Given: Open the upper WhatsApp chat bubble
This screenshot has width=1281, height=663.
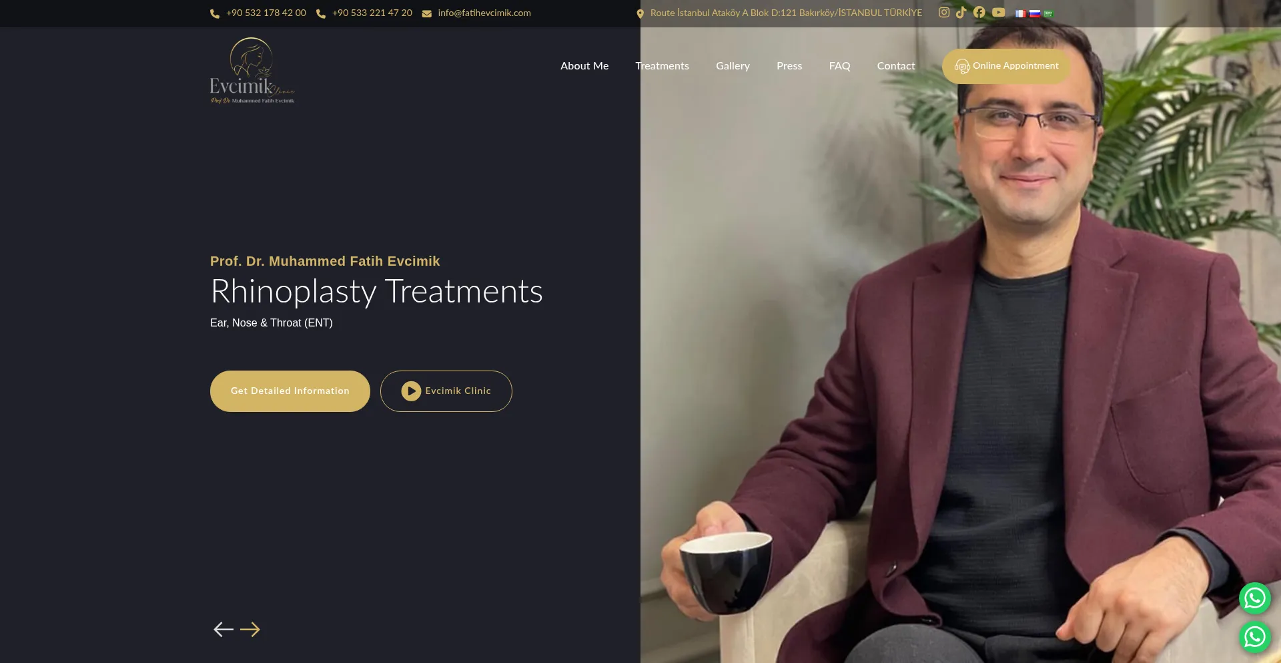Looking at the screenshot, I should tap(1255, 598).
